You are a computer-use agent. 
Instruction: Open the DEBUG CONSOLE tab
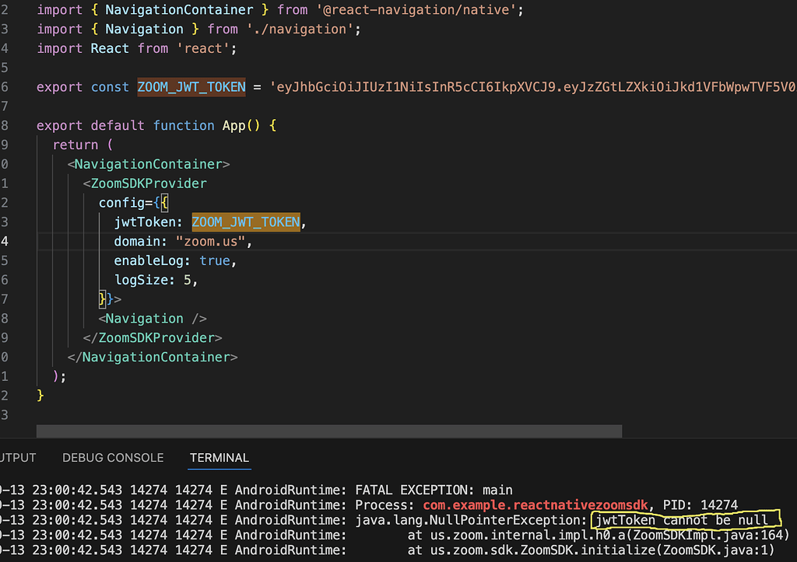[112, 458]
